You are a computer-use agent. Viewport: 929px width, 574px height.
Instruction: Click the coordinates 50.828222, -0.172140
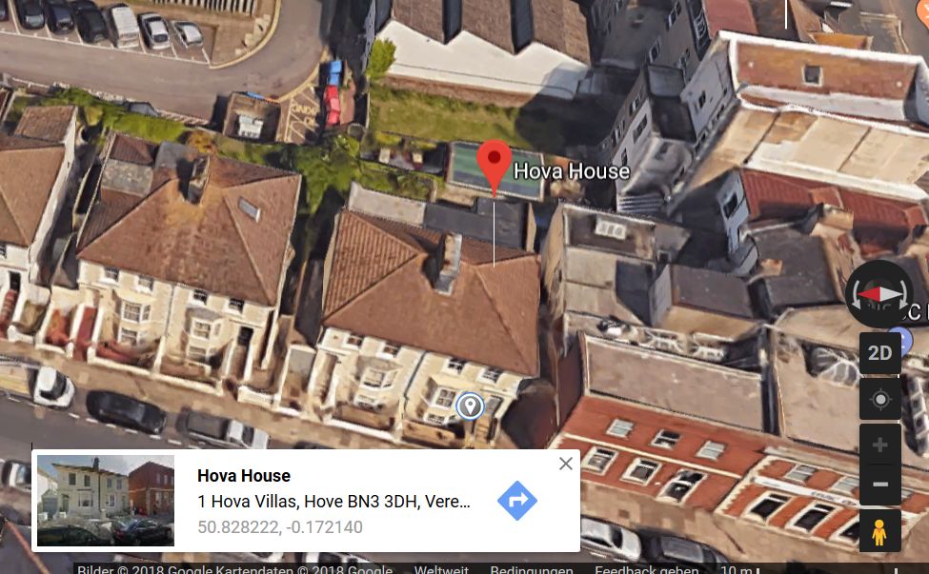tap(279, 526)
